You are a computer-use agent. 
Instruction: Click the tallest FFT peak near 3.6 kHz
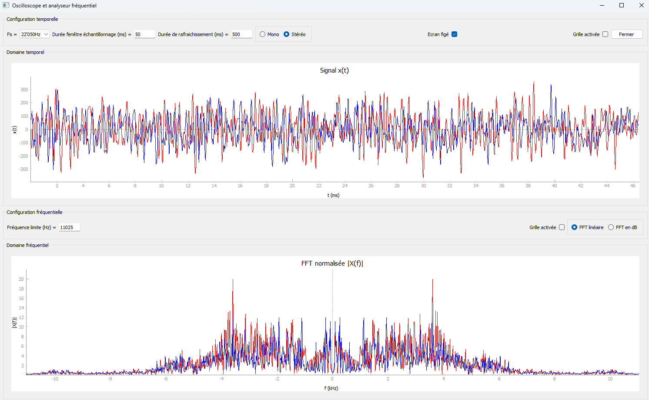click(x=432, y=280)
